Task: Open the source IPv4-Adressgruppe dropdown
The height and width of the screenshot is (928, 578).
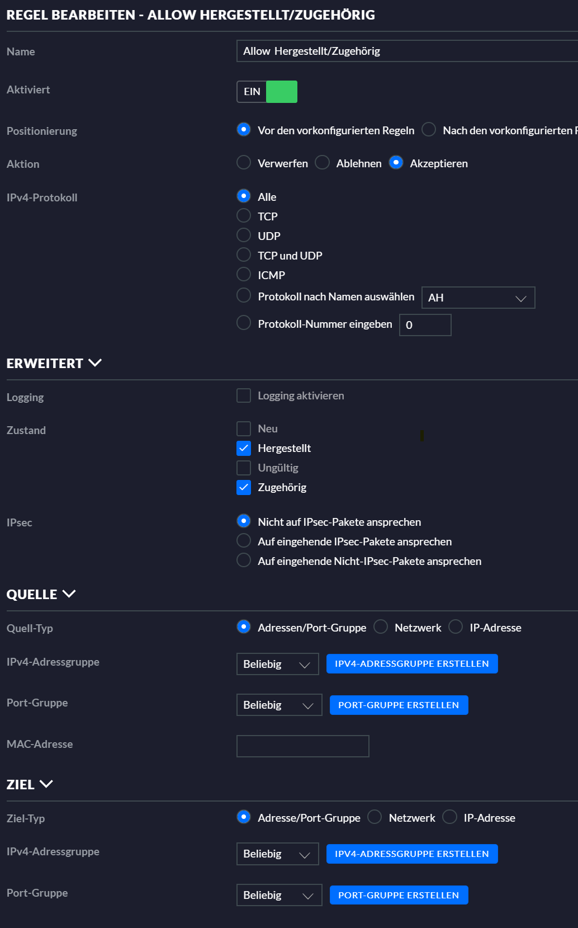Action: pos(277,664)
